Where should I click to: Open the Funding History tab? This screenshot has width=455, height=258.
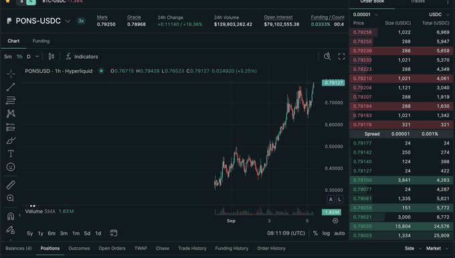[232, 248]
